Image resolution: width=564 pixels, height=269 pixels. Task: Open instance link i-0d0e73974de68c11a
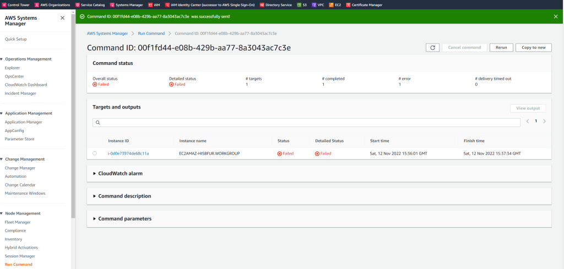coord(128,153)
